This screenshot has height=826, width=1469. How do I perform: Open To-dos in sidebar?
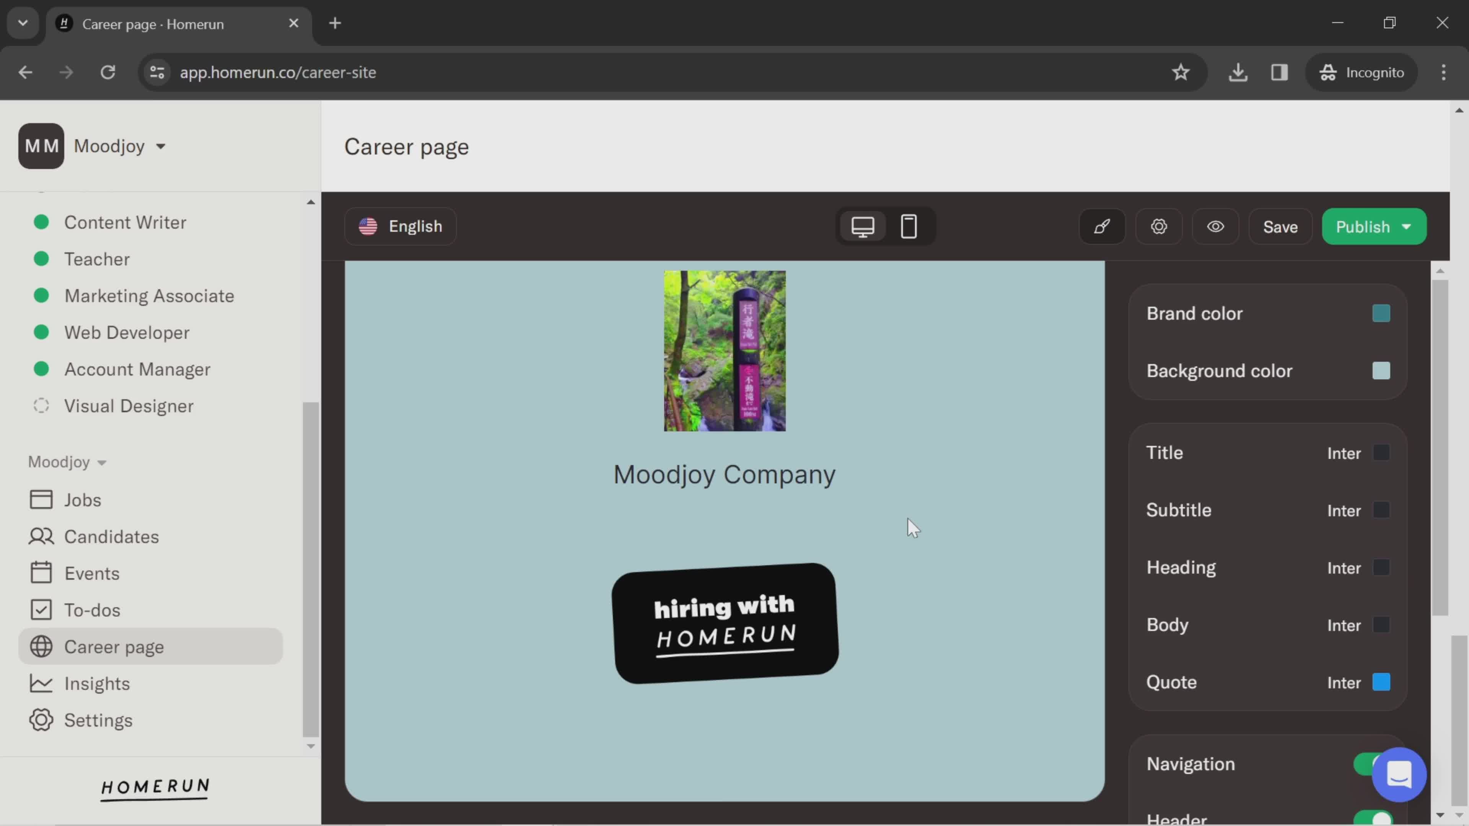(151, 610)
